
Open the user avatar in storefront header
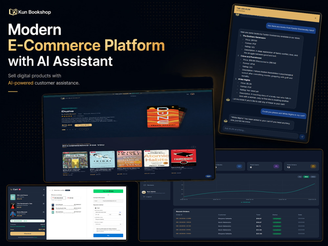coord(193,94)
